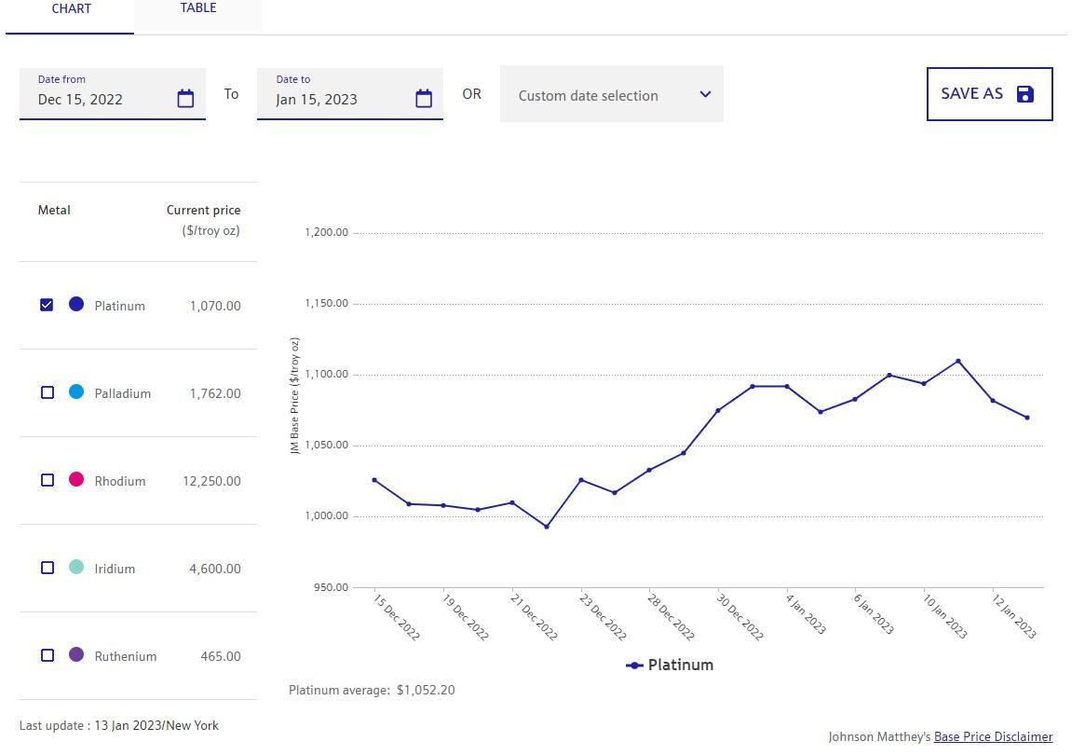Switch to the TABLE tab

197,8
